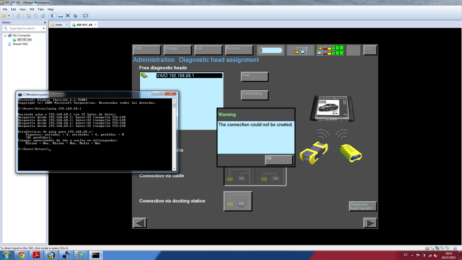Open the library search dropdown arrow
This screenshot has height=260, width=462.
pos(44,28)
